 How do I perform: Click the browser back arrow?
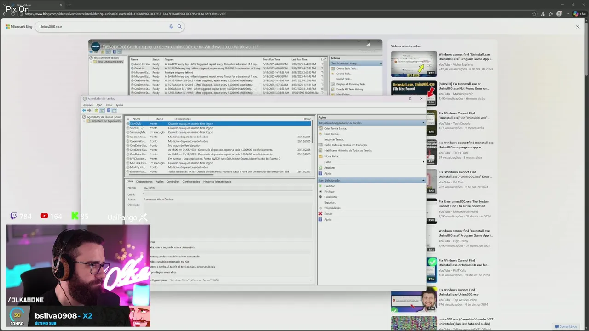pos(5,14)
